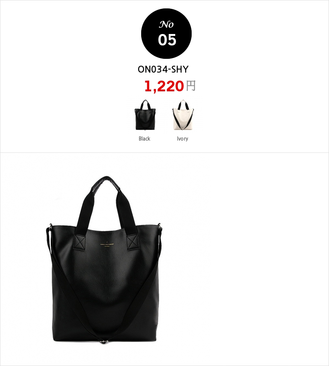Choose the Black bag color thumbnail
The image size is (329, 366).
[145, 115]
